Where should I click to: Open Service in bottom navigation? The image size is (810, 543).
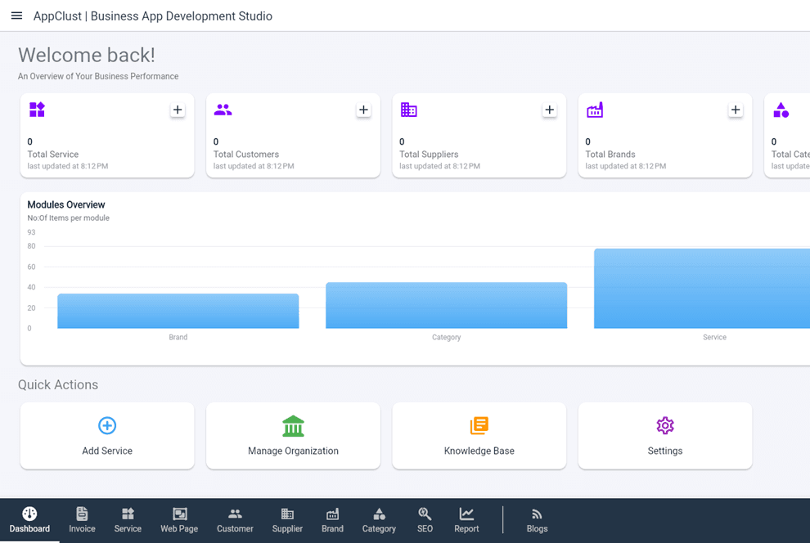pyautogui.click(x=128, y=520)
